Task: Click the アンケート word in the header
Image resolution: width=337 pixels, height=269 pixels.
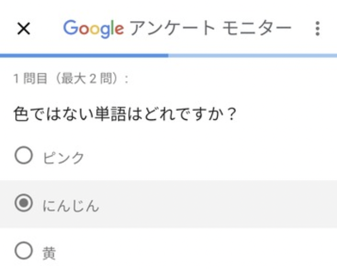Action: coord(173,28)
